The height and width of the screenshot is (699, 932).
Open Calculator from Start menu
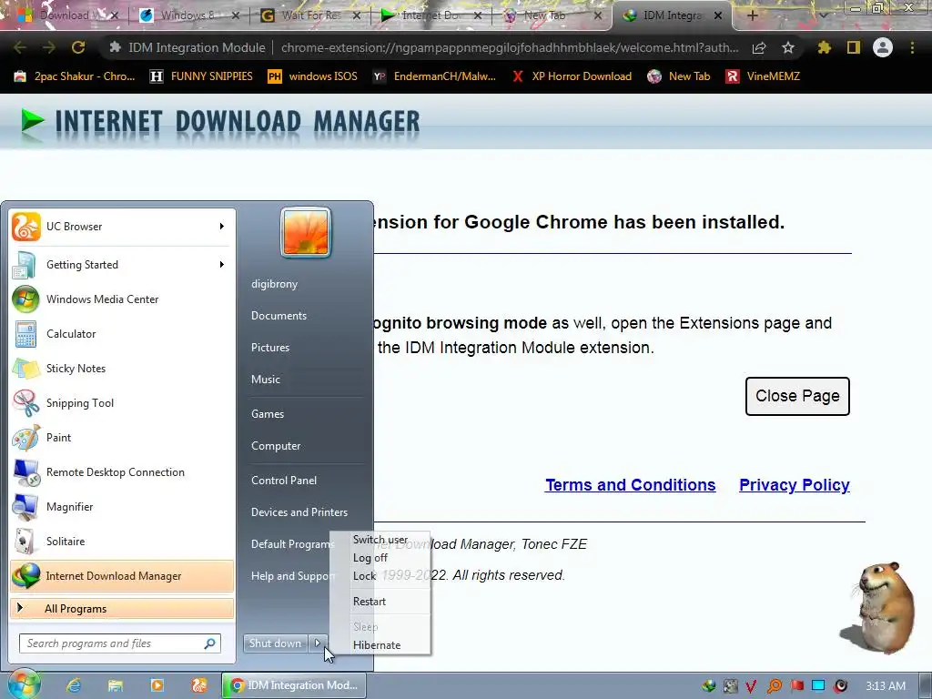point(121,333)
